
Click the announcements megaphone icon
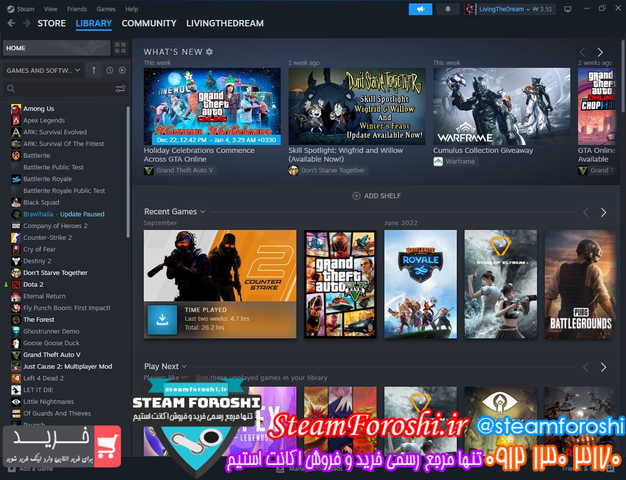(421, 9)
